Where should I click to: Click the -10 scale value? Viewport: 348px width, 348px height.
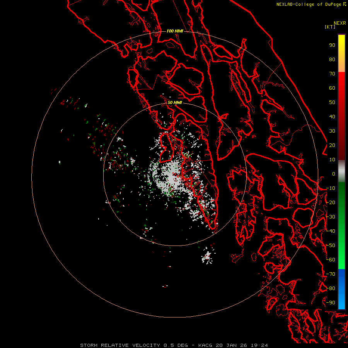[x=331, y=188]
